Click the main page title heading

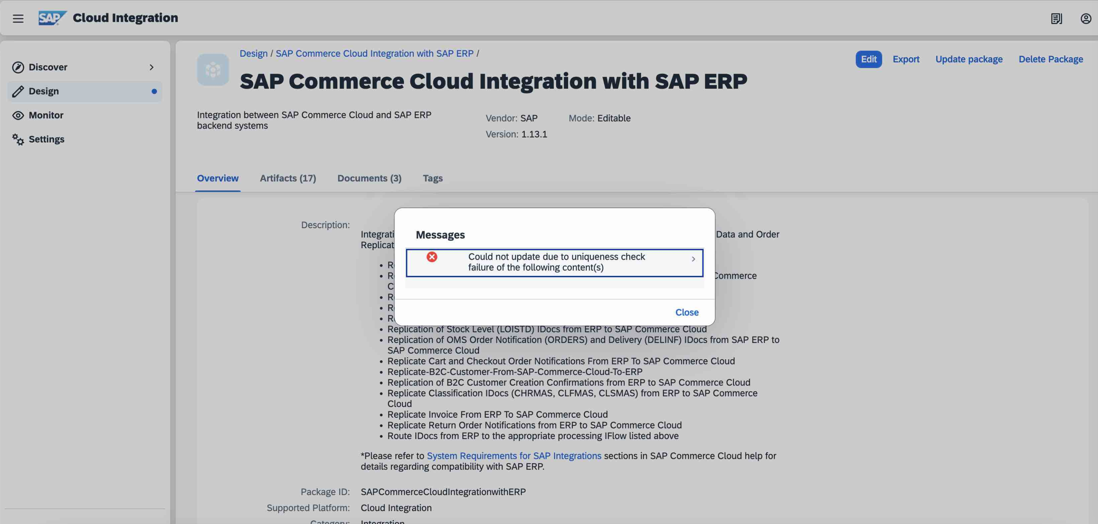click(x=493, y=81)
